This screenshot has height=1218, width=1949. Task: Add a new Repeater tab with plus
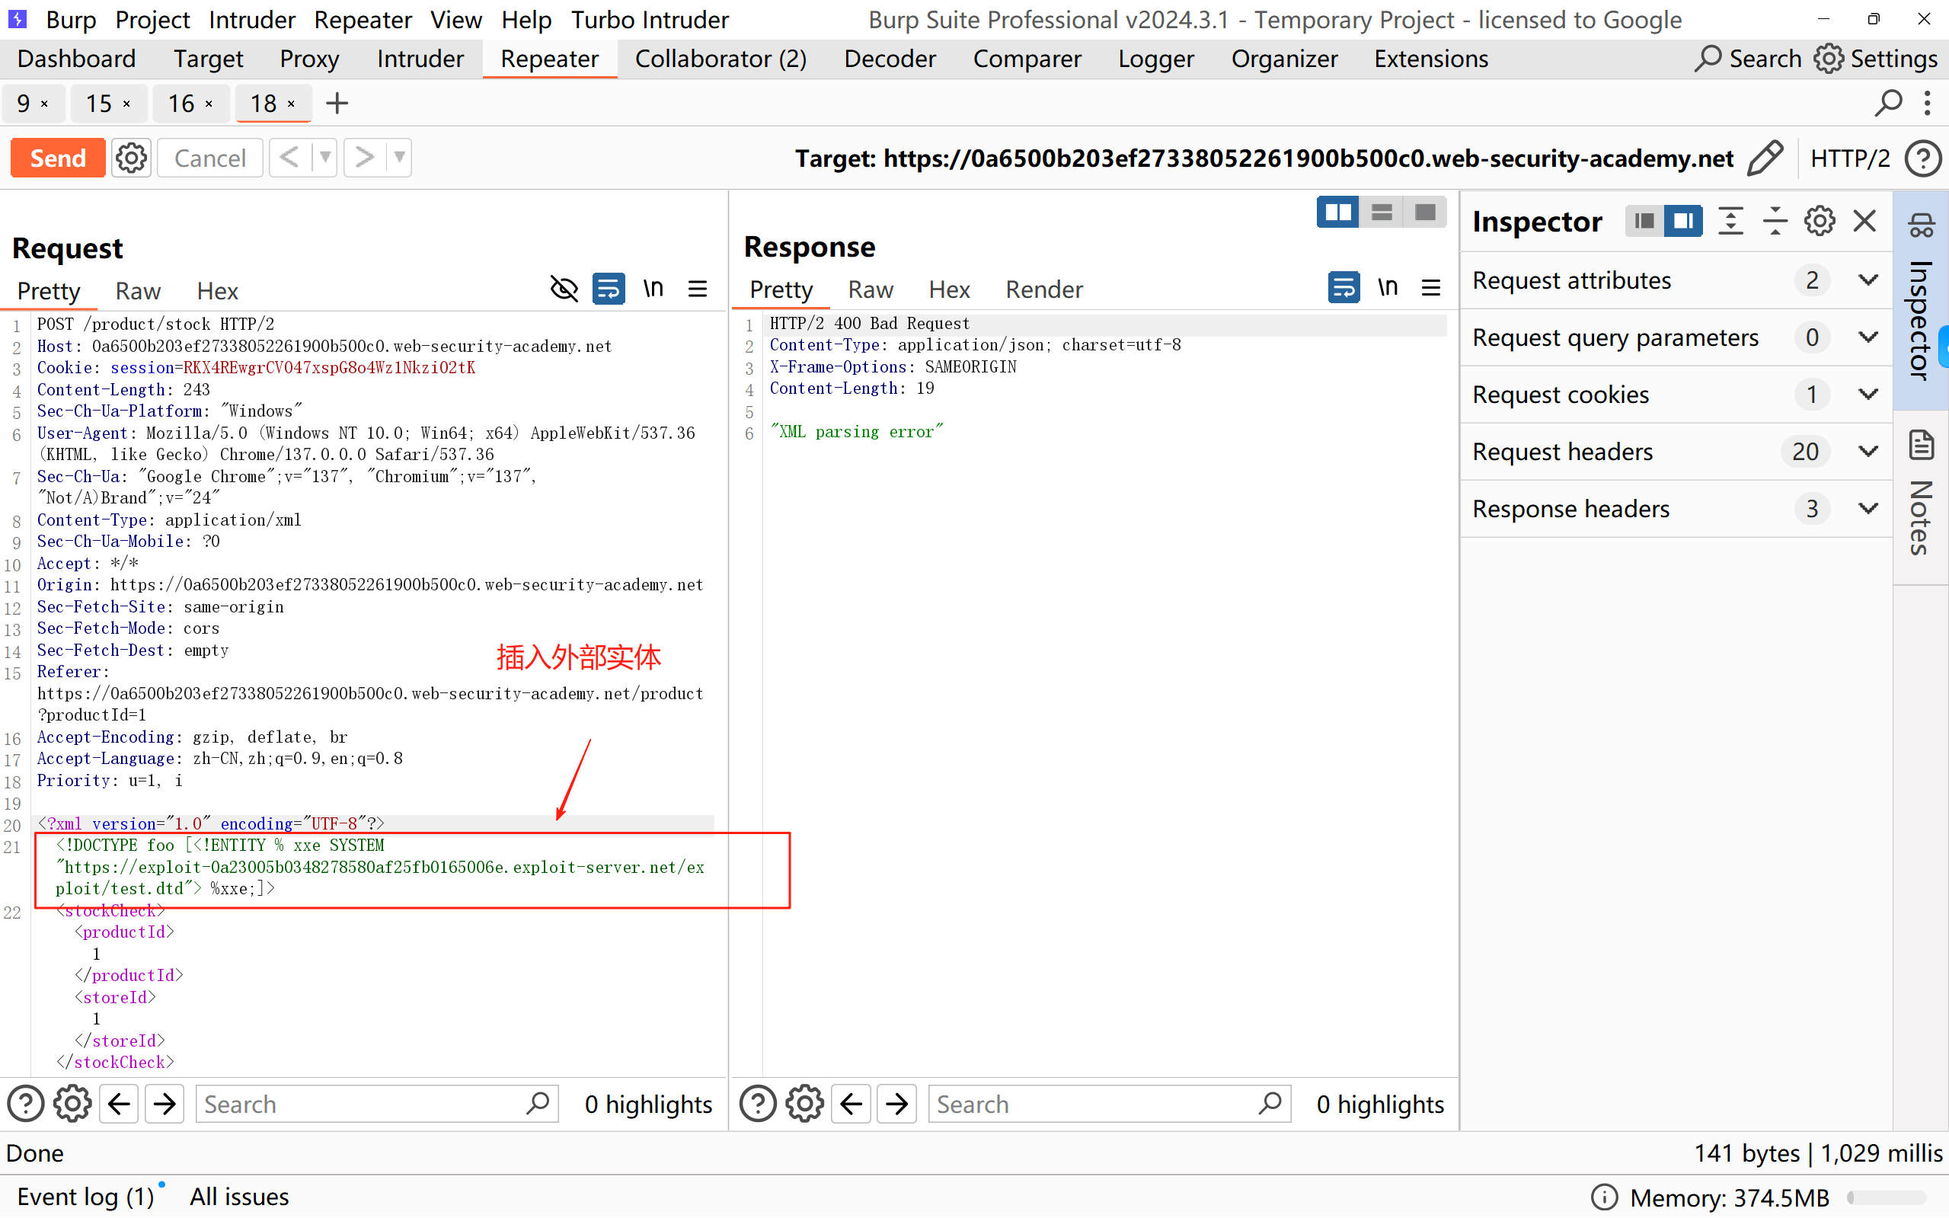click(x=337, y=103)
